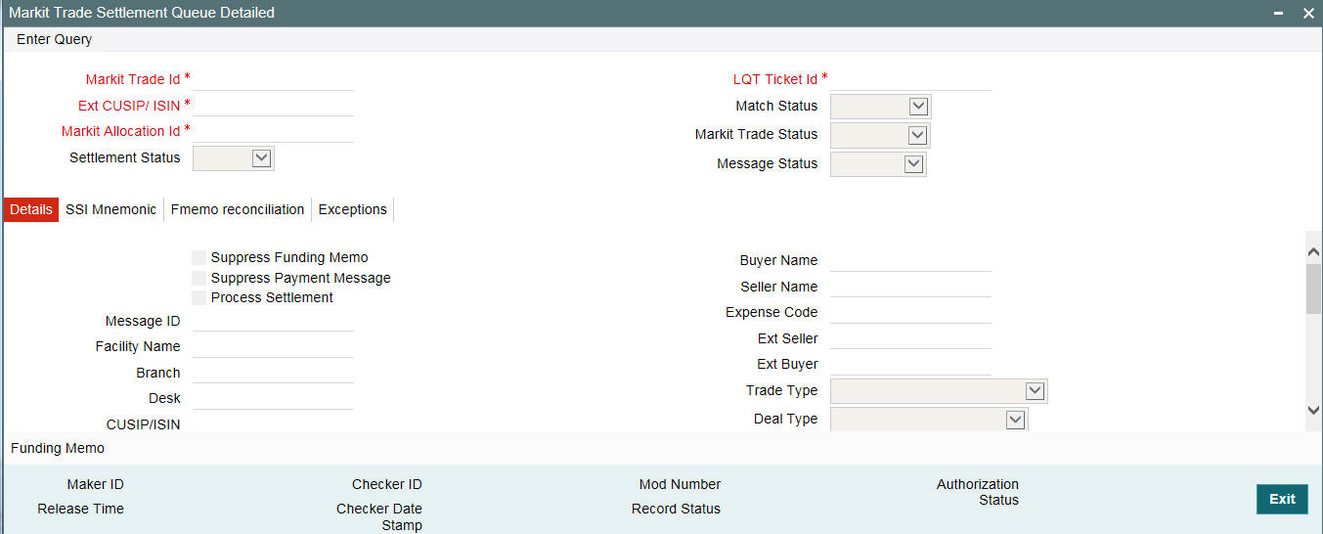Minimize the Markit Trade Settlement window

[1279, 13]
